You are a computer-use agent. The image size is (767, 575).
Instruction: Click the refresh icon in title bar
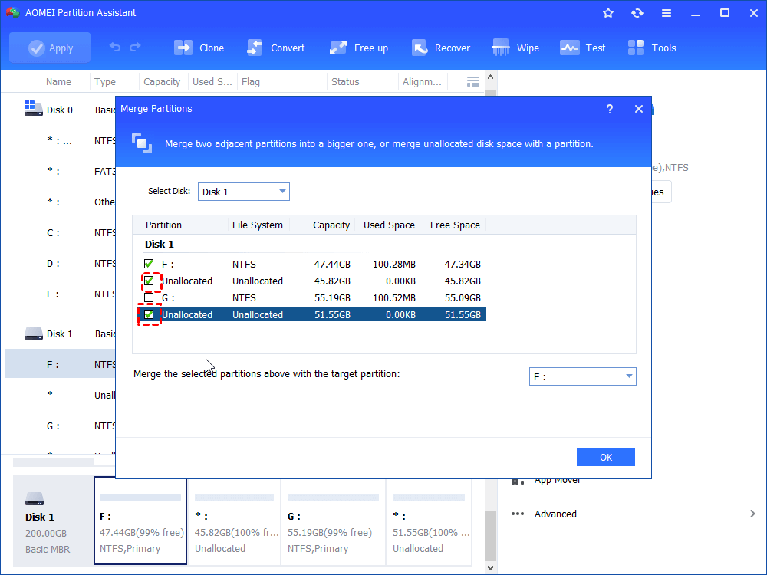[637, 13]
